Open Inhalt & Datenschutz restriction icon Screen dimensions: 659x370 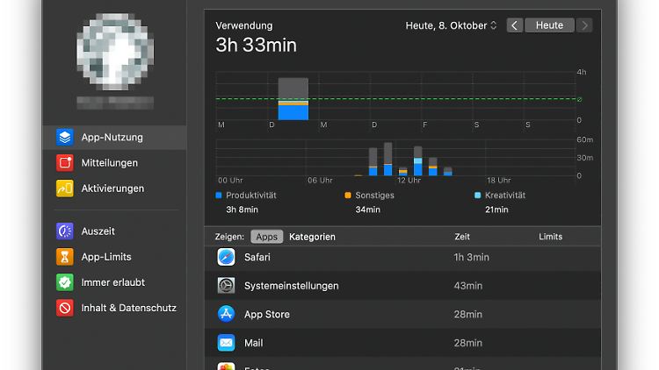pyautogui.click(x=64, y=308)
